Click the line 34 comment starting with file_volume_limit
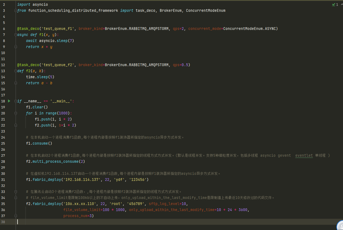The image size is (343, 230). (x=150, y=198)
